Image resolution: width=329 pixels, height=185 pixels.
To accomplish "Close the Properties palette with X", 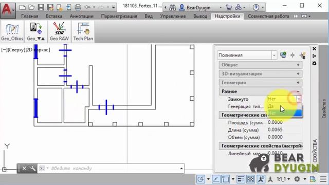I will (314, 49).
